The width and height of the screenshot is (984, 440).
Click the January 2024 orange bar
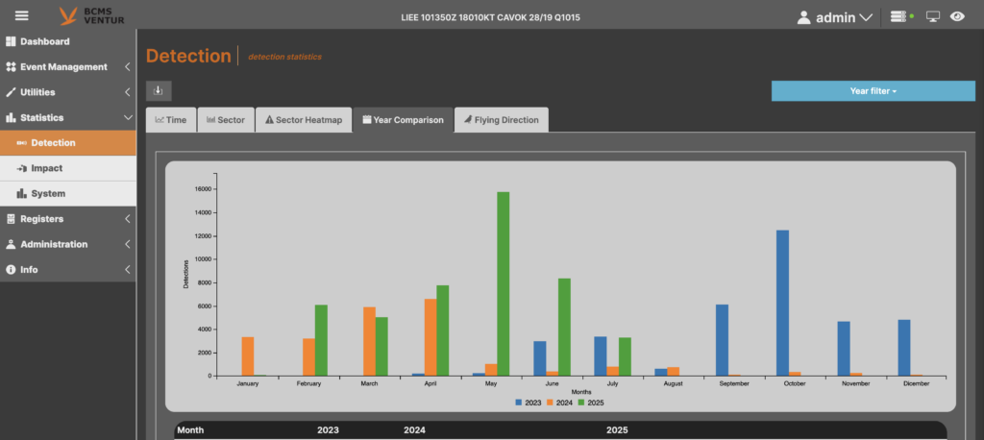pos(248,356)
